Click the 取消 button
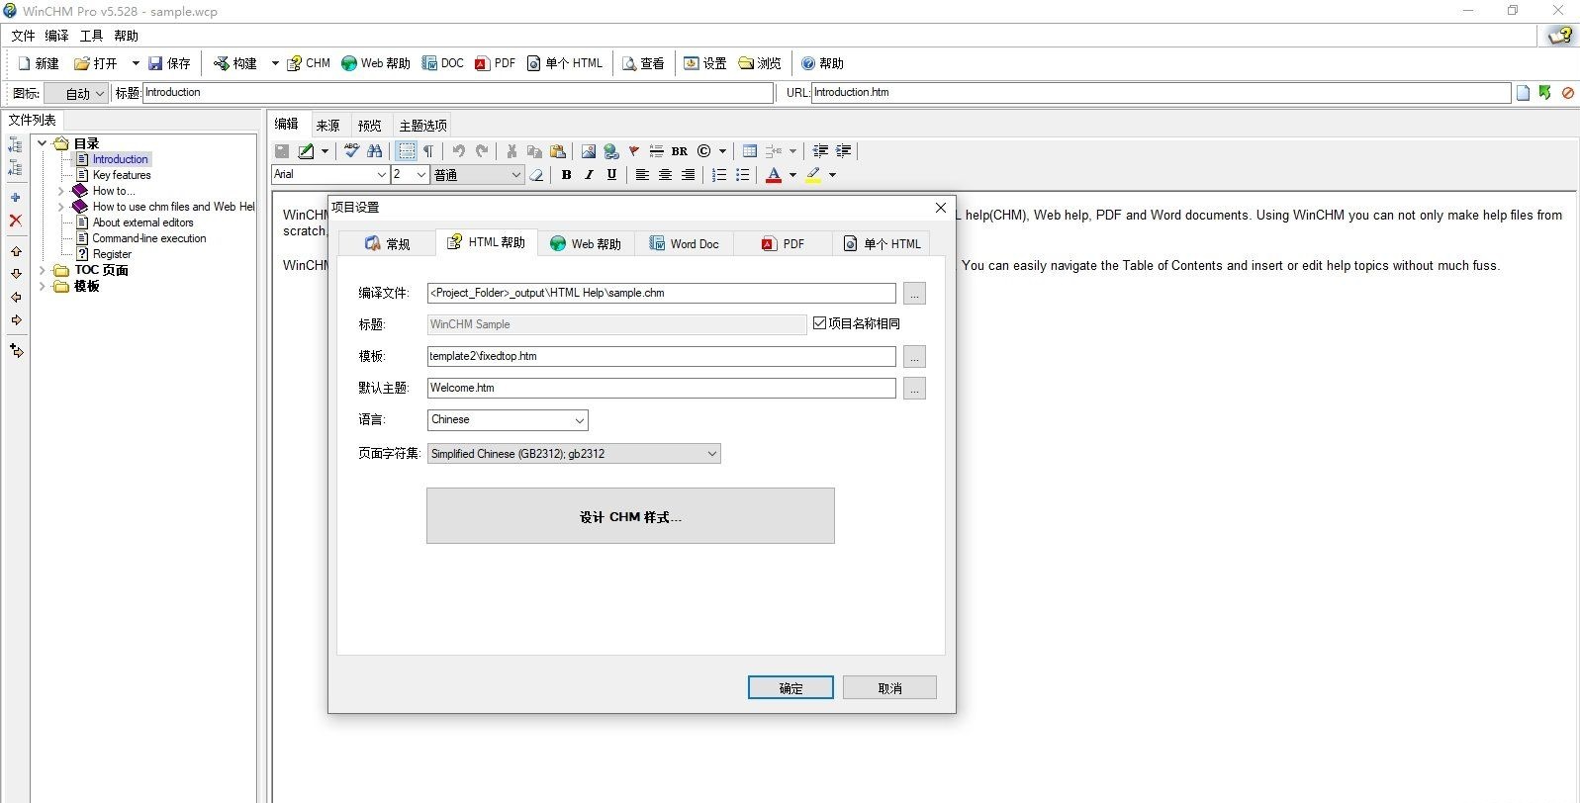The height and width of the screenshot is (803, 1580). tap(889, 688)
